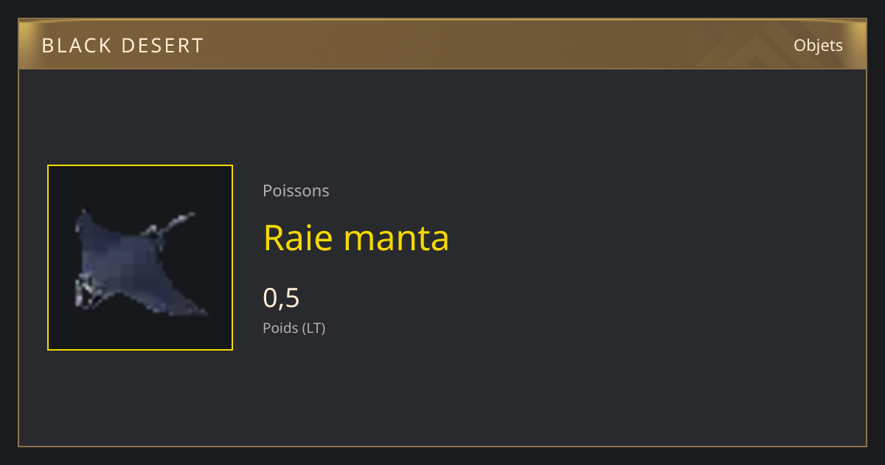
Task: Click the 0,5 weight value
Action: (x=281, y=298)
